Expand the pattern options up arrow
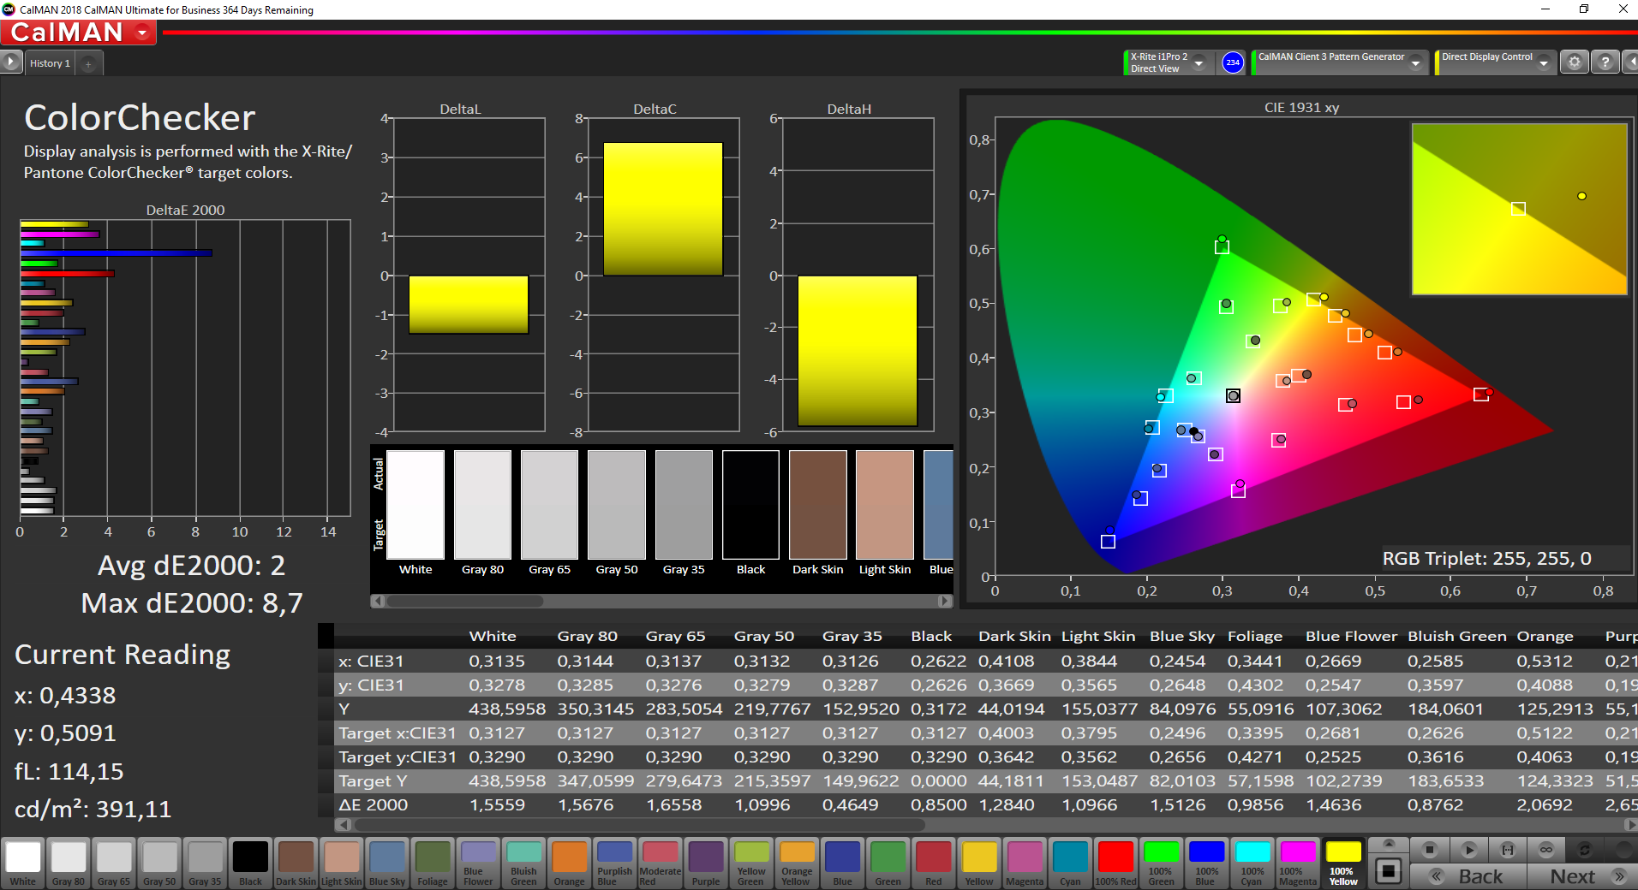 coord(1389,844)
